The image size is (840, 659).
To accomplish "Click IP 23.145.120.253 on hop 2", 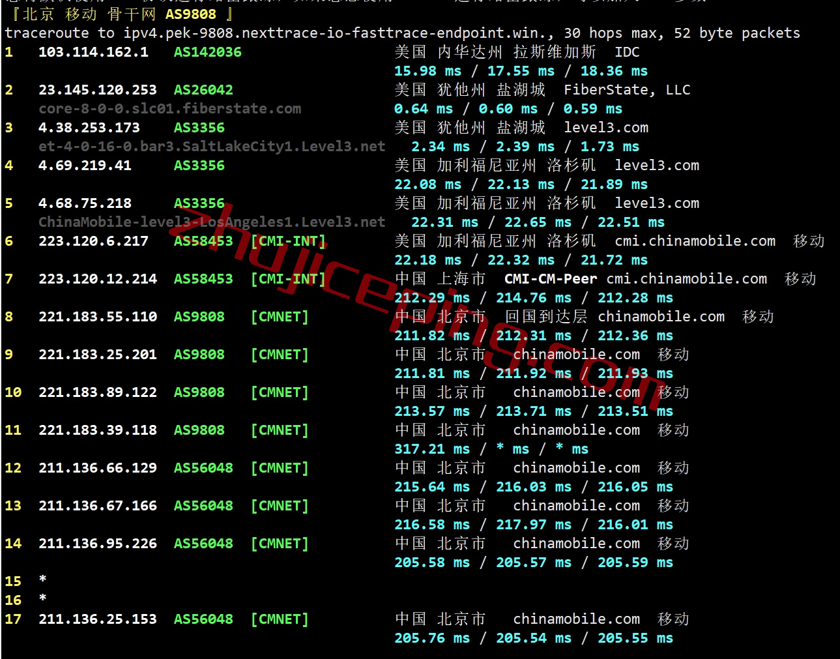I will [98, 90].
